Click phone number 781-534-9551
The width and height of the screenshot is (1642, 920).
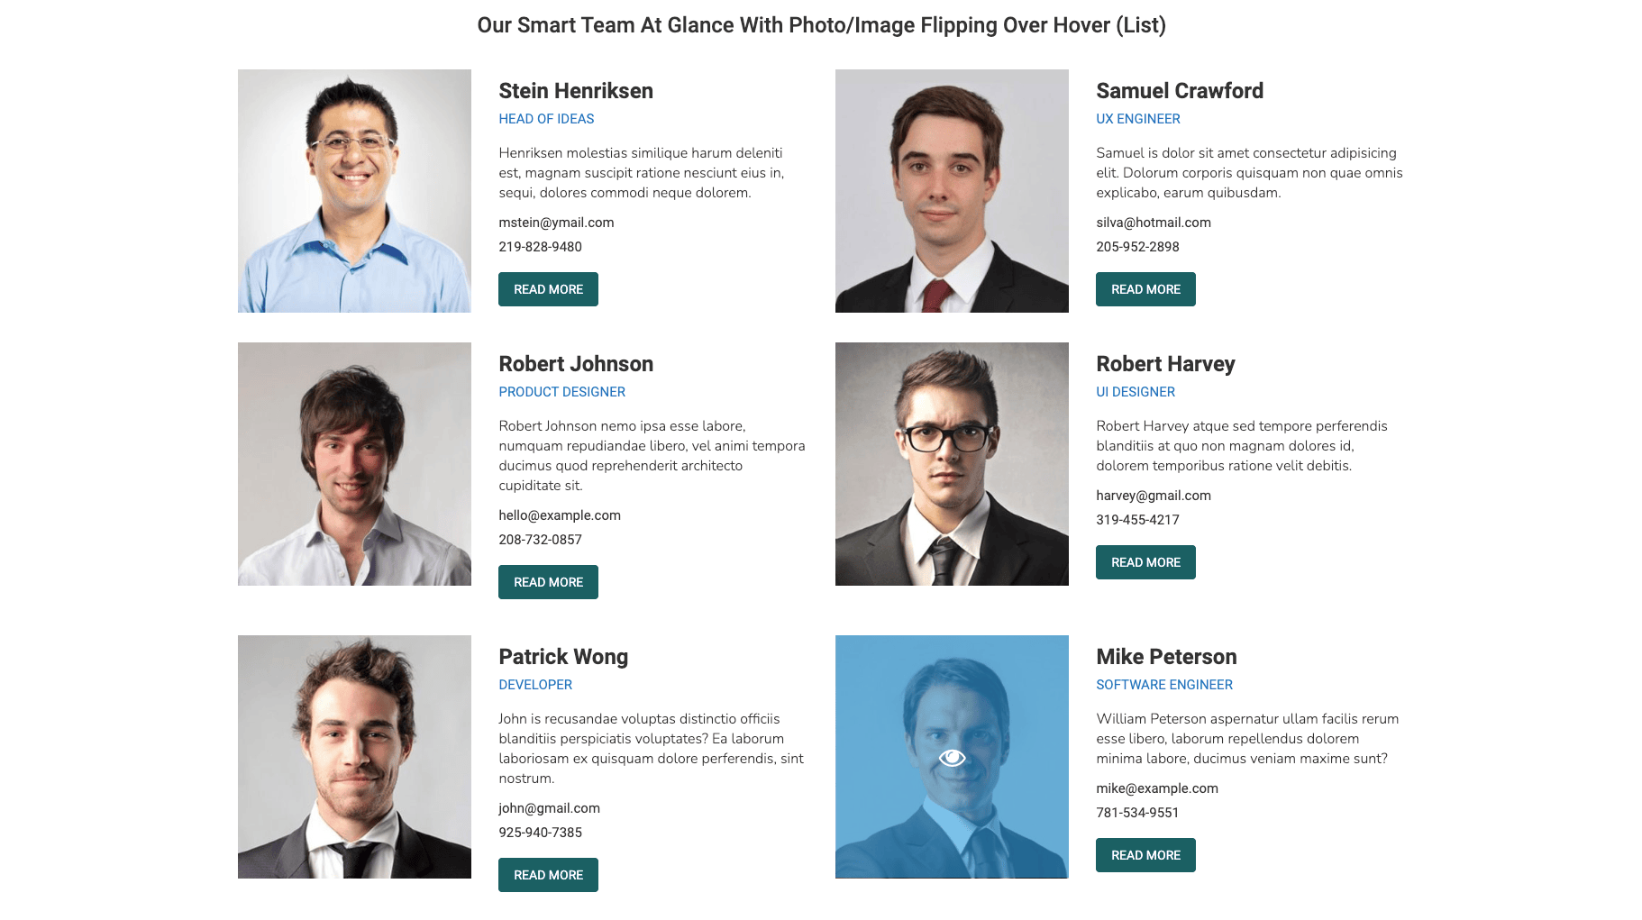coord(1137,813)
